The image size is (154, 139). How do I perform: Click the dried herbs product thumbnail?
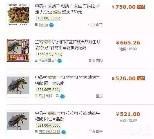(18, 15)
